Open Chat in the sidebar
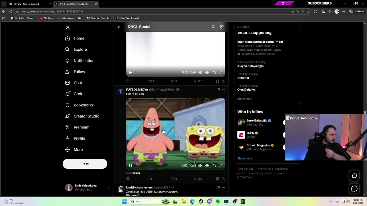The height and width of the screenshot is (206, 367). [74, 83]
